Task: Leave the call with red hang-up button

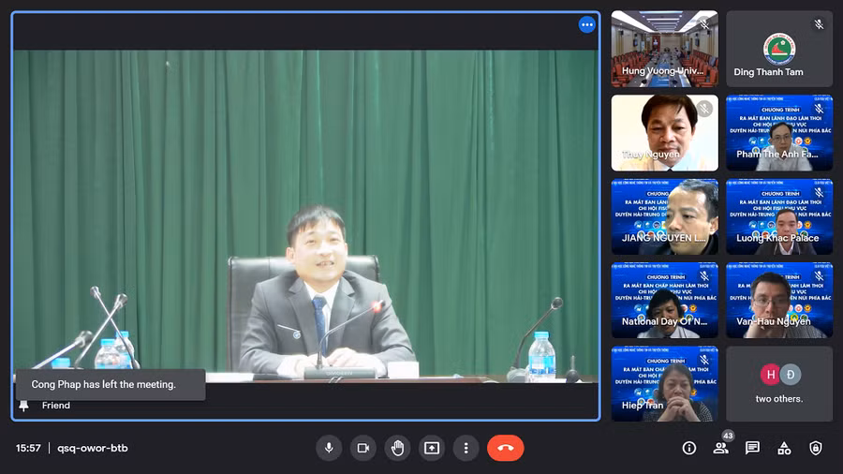Action: (506, 448)
